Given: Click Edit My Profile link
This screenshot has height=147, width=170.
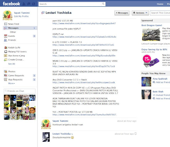Looking at the screenshot, I should click(21, 16).
